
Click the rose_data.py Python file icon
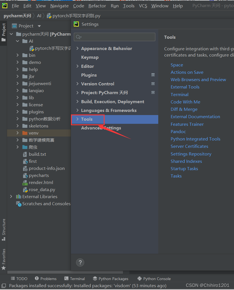pos(25,190)
